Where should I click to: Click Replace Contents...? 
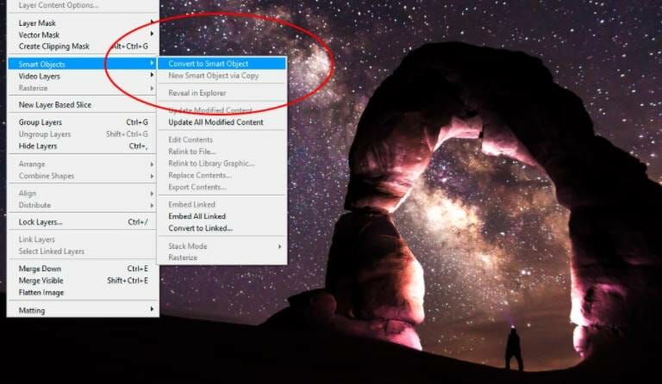point(222,176)
